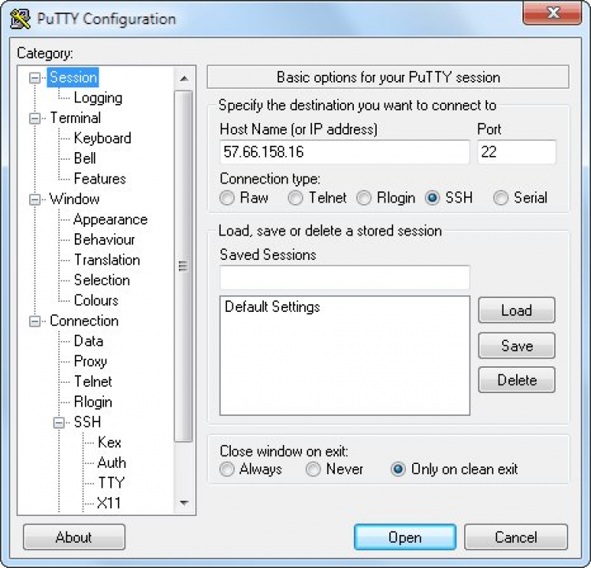591x568 pixels.
Task: Open the Rlogin category in tree
Action: (93, 402)
